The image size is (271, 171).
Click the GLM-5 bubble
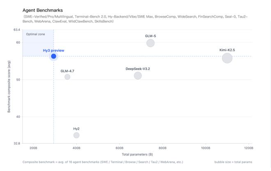(x=150, y=43)
